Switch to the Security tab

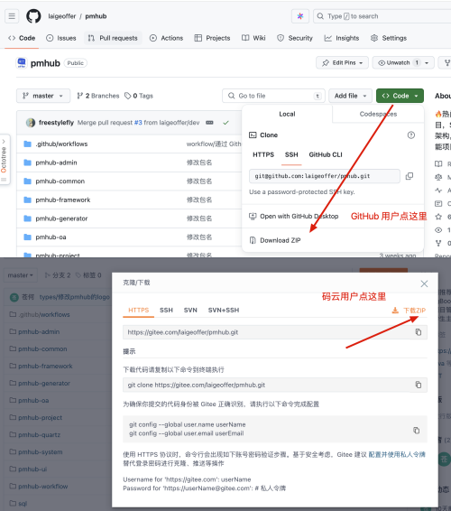[295, 38]
